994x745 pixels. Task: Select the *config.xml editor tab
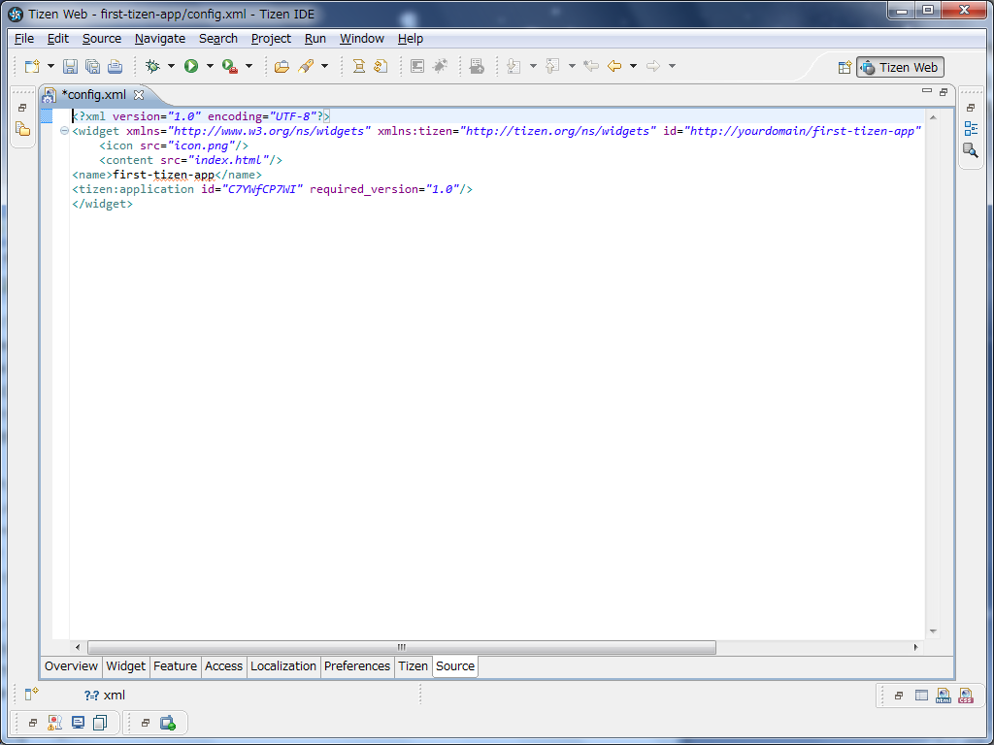click(x=94, y=95)
